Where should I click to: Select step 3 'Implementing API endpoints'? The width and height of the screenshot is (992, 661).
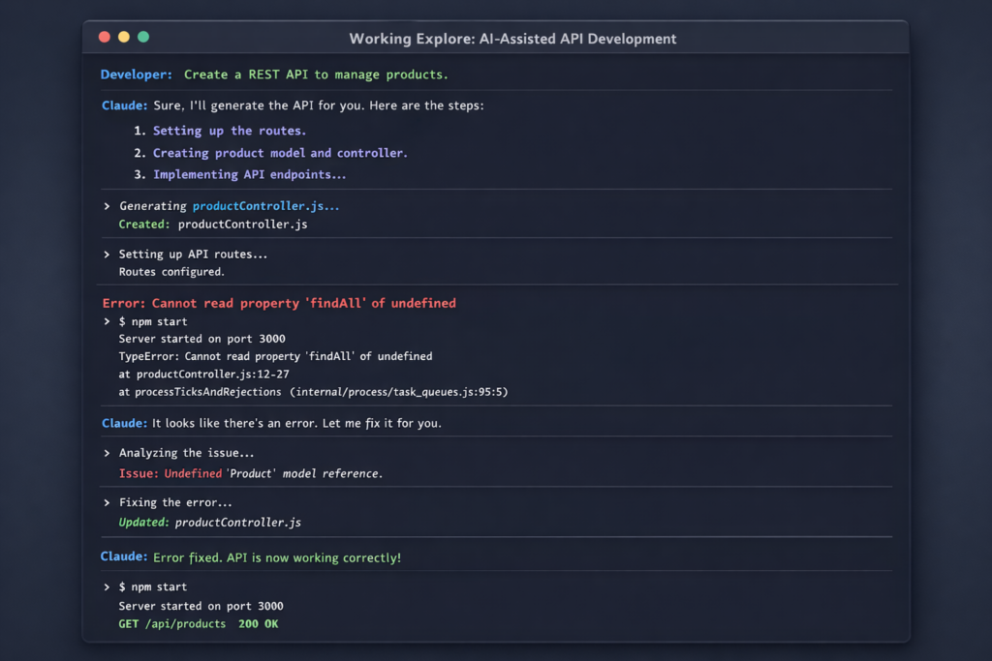pyautogui.click(x=249, y=175)
